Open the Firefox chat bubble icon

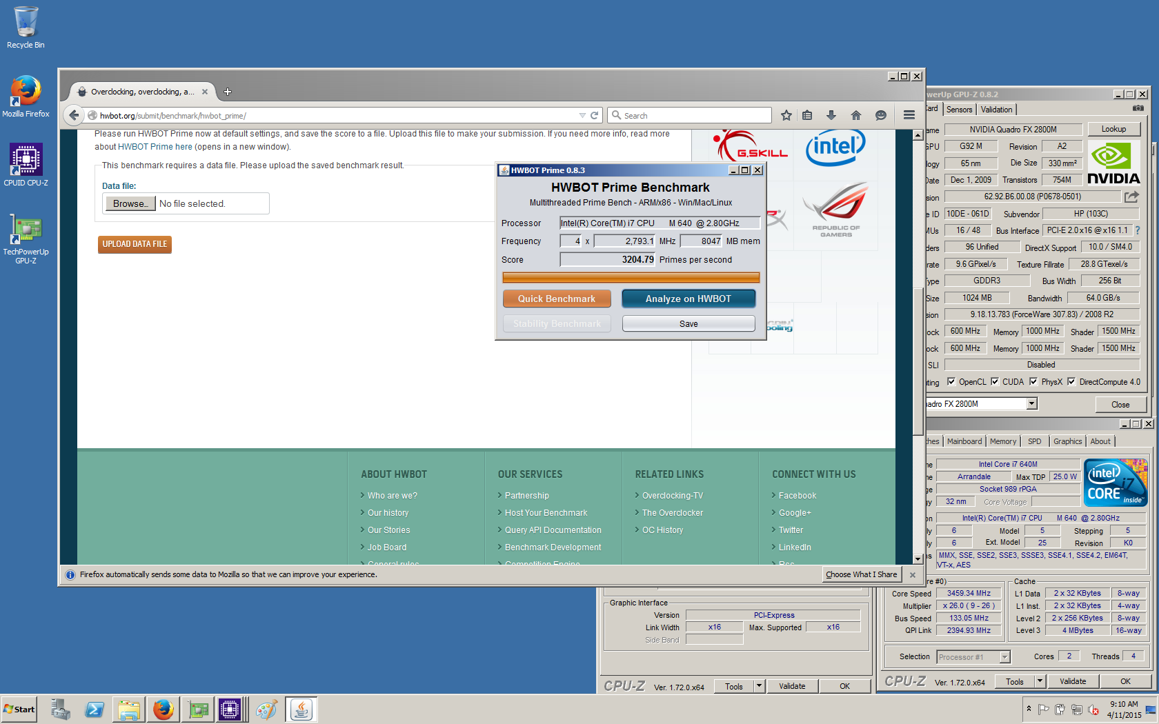point(881,115)
